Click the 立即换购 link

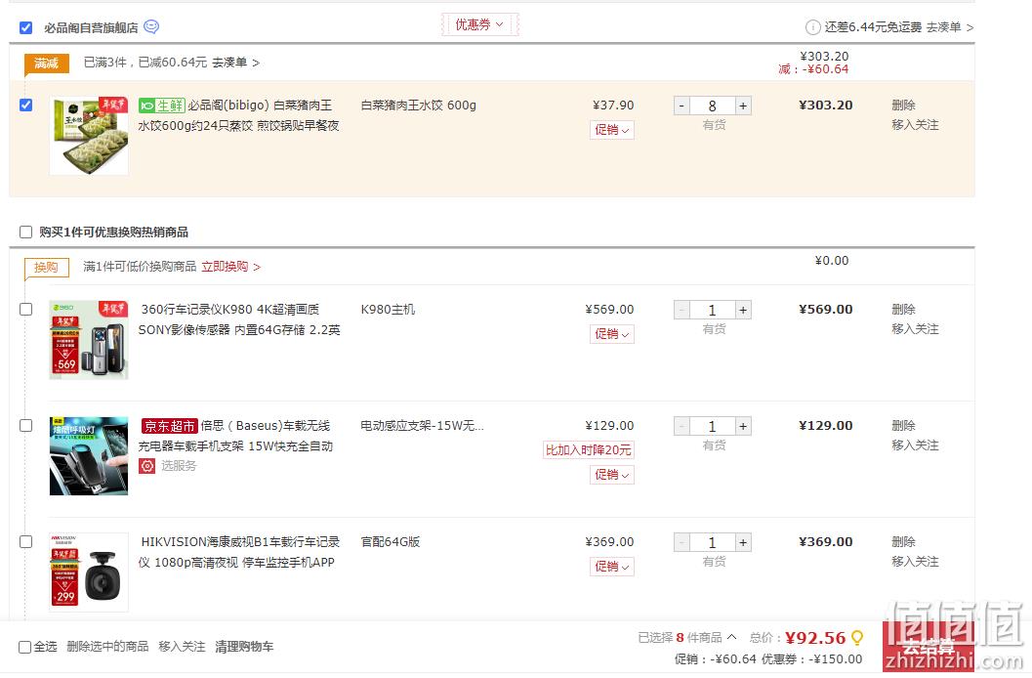click(231, 267)
